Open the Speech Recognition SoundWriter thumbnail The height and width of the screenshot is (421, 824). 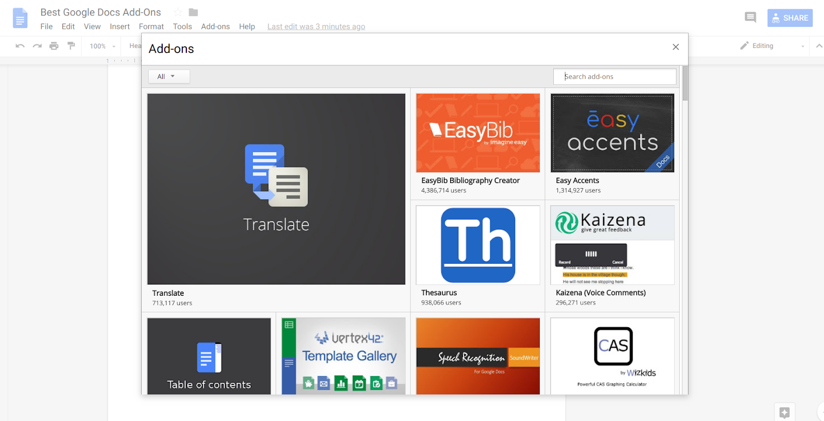tap(478, 356)
